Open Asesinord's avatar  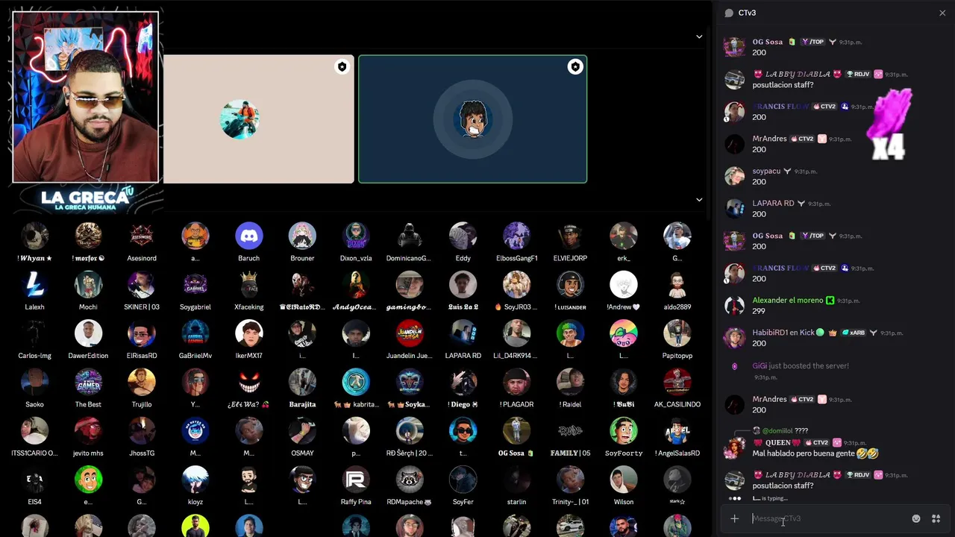[x=142, y=236]
